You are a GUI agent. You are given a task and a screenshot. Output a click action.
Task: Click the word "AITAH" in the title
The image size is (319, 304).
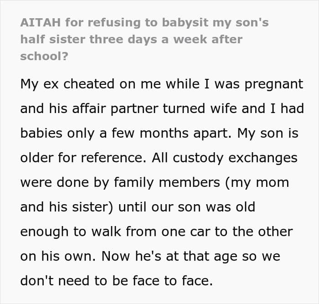38,23
